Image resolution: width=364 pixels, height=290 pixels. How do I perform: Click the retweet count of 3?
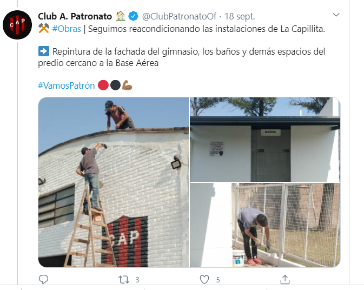pos(137,280)
